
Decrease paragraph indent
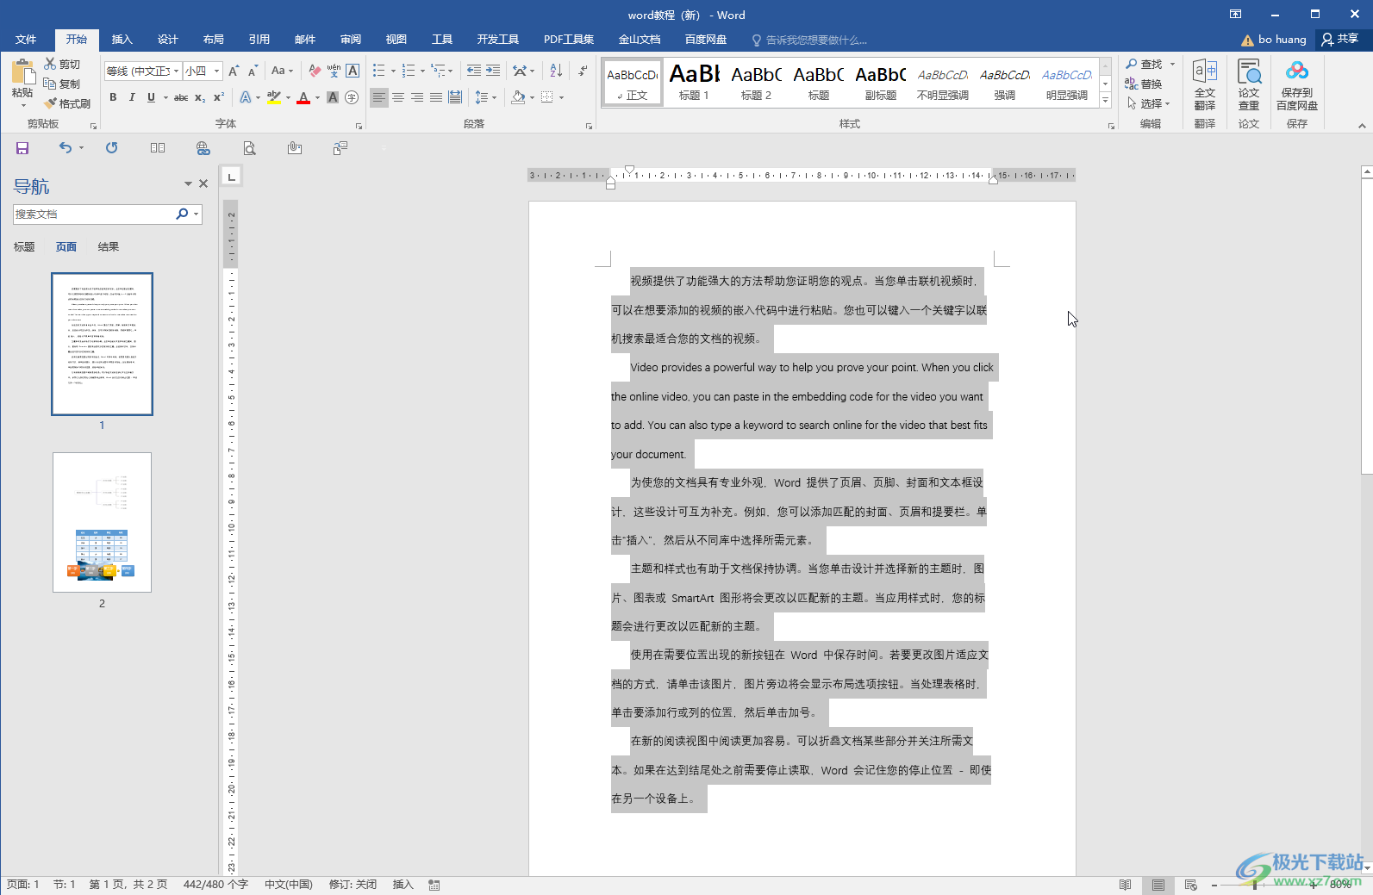[474, 71]
